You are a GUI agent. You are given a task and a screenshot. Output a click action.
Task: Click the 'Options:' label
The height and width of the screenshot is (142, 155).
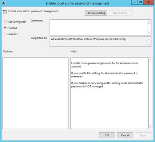coord(8,51)
